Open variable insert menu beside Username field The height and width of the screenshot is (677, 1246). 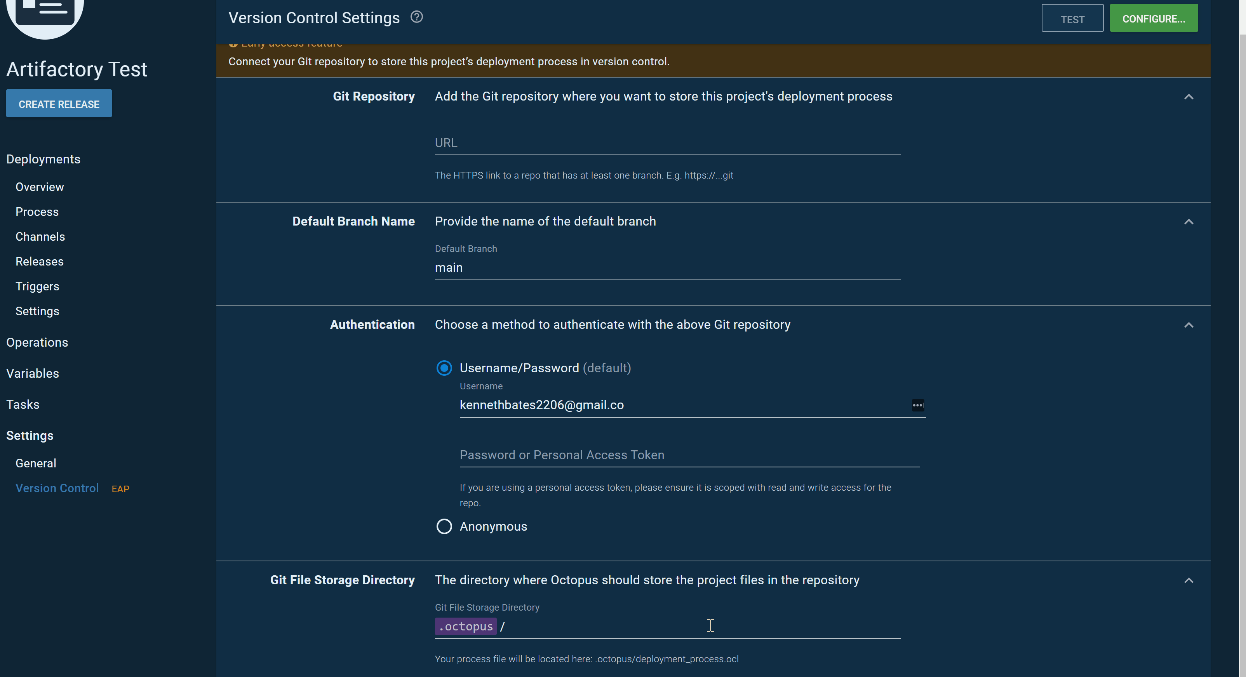[x=917, y=405]
